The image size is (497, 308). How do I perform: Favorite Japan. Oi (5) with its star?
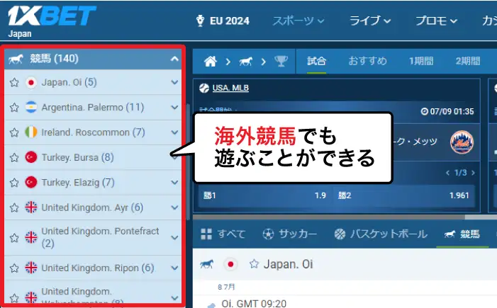click(14, 83)
